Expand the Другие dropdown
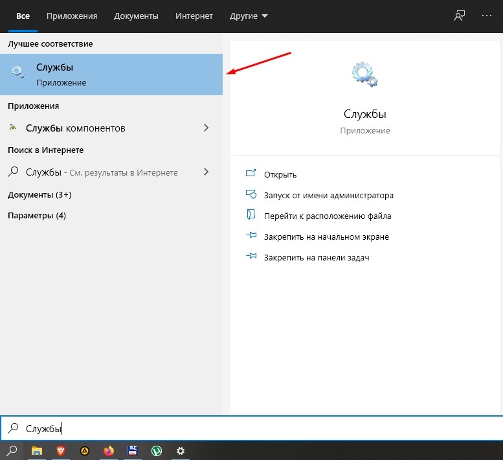 [249, 16]
